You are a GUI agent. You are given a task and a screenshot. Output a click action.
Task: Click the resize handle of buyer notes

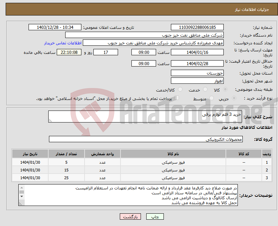(20, 204)
